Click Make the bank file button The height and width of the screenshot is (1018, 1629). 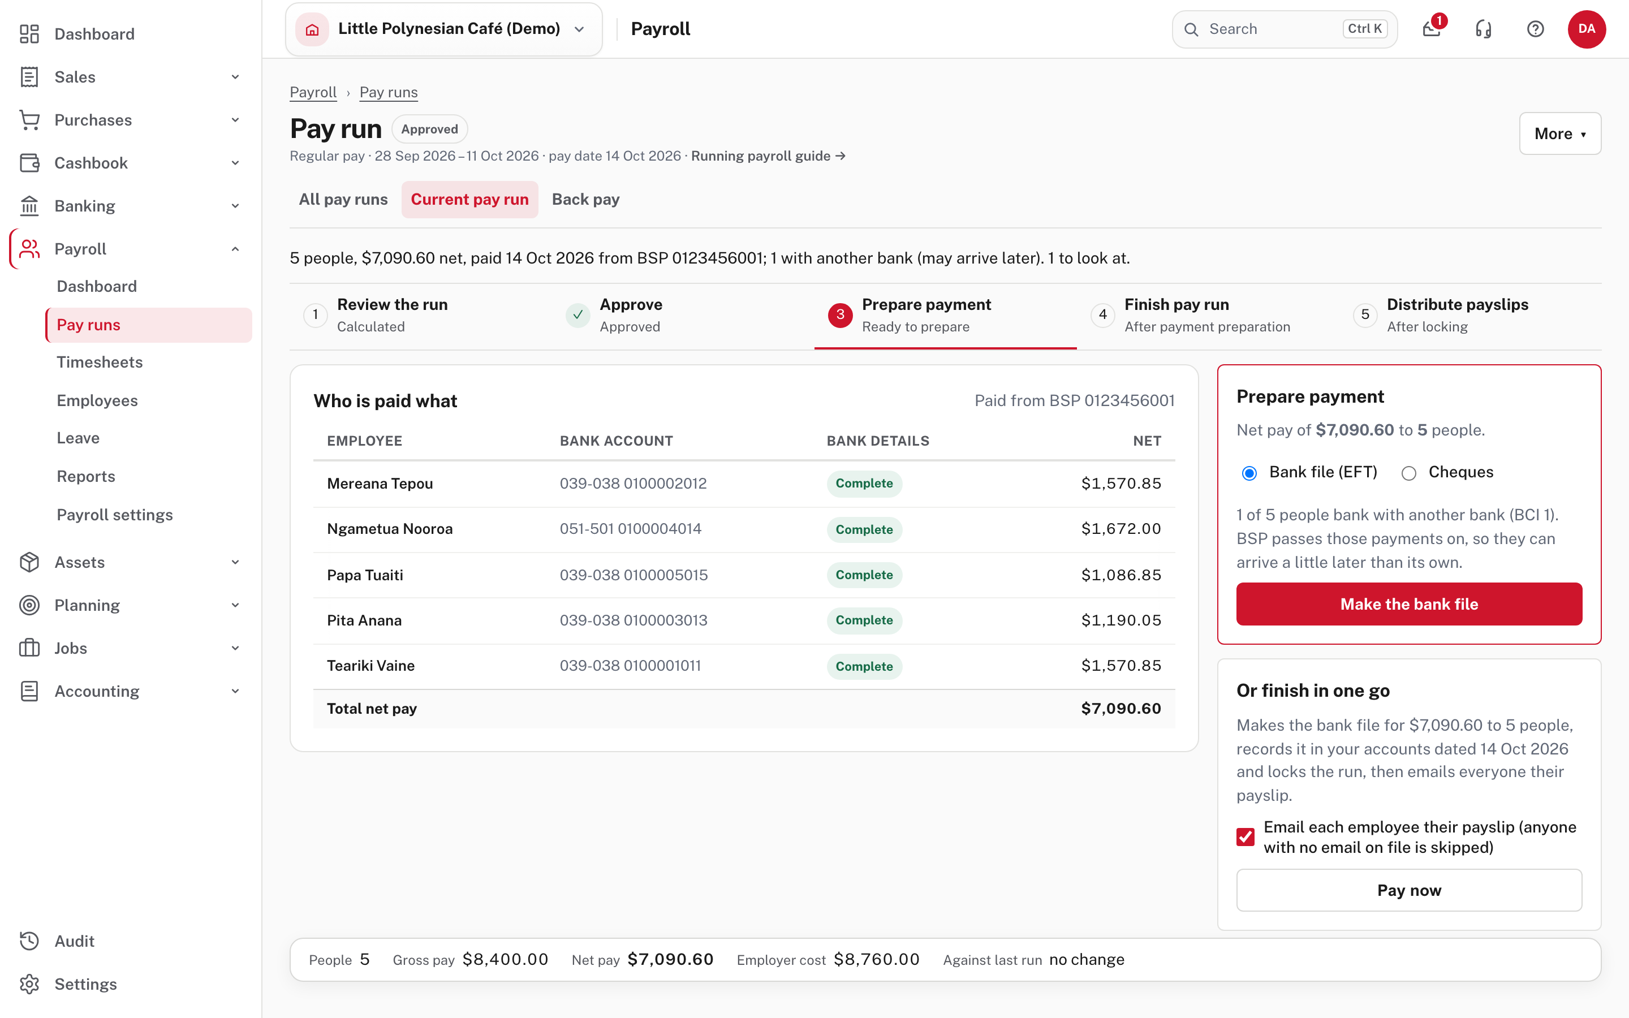click(x=1409, y=604)
